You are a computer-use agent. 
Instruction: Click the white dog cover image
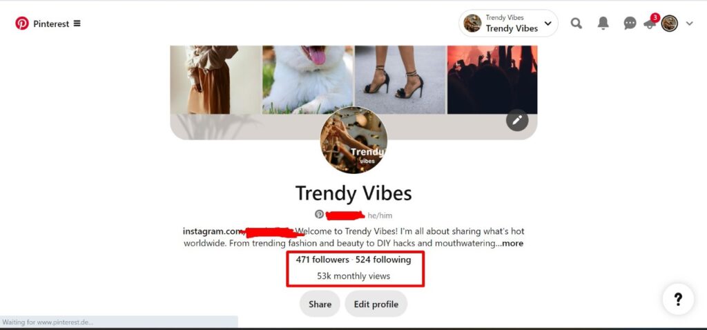pos(307,79)
